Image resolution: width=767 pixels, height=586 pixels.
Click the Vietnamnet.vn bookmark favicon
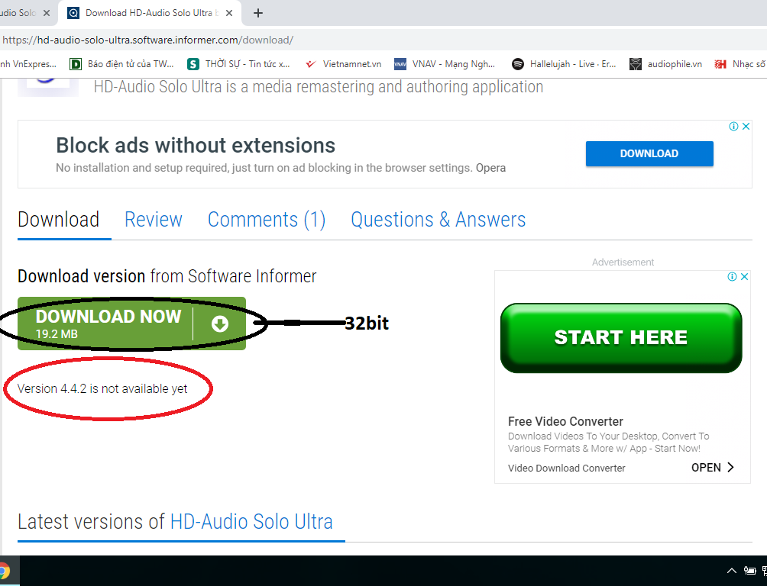pos(311,64)
